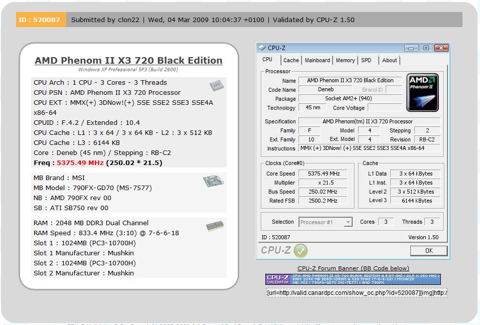Click the AMD Phenom II X3 720 heading link
The image size is (480, 325).
click(128, 60)
